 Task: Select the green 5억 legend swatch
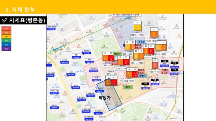click(x=6, y=41)
